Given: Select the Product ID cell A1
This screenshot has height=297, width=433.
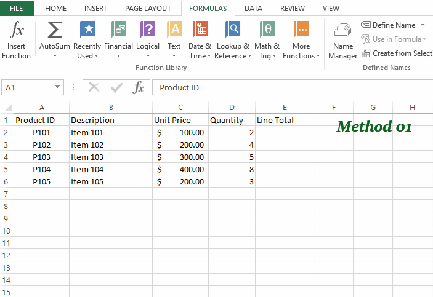Looking at the screenshot, I should click(x=42, y=121).
